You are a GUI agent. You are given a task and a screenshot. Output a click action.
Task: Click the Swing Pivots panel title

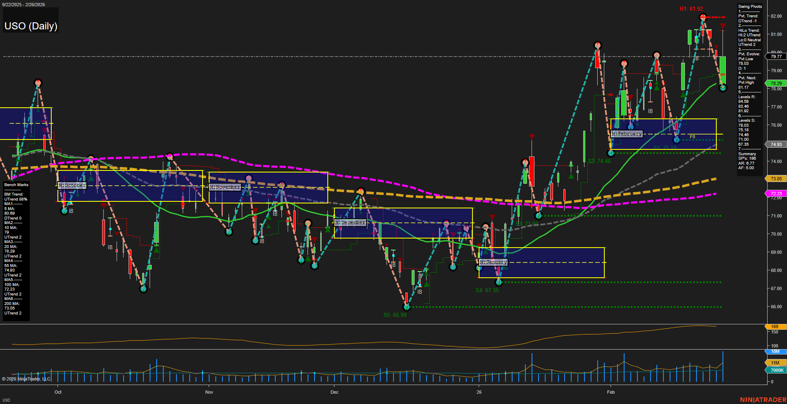tap(749, 6)
